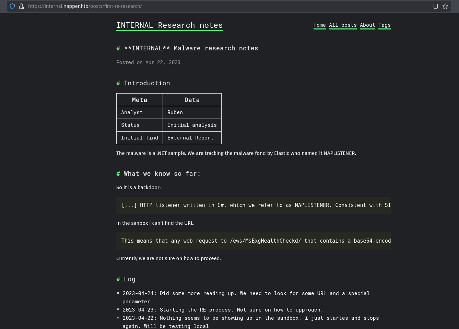Click the Data table header cell
Viewport: 459px width, 329px height.
coord(192,100)
